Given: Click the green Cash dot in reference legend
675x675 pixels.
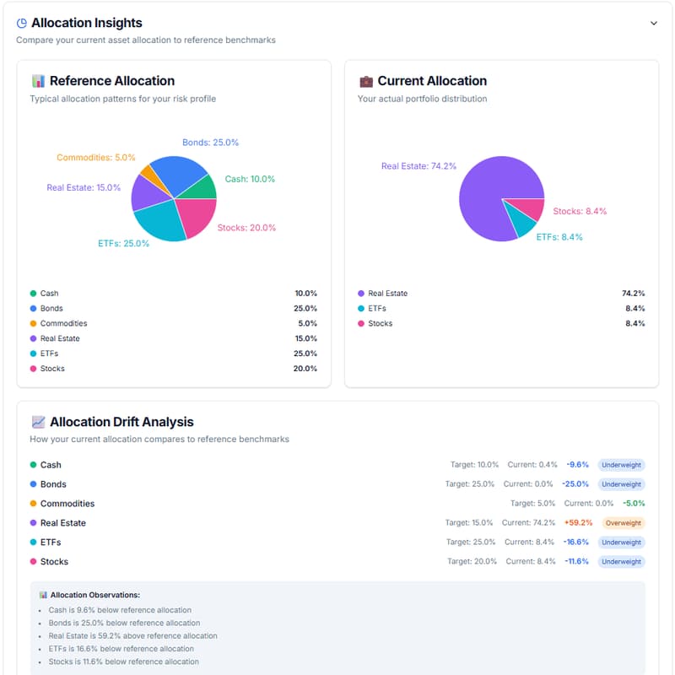Looking at the screenshot, I should (x=34, y=294).
